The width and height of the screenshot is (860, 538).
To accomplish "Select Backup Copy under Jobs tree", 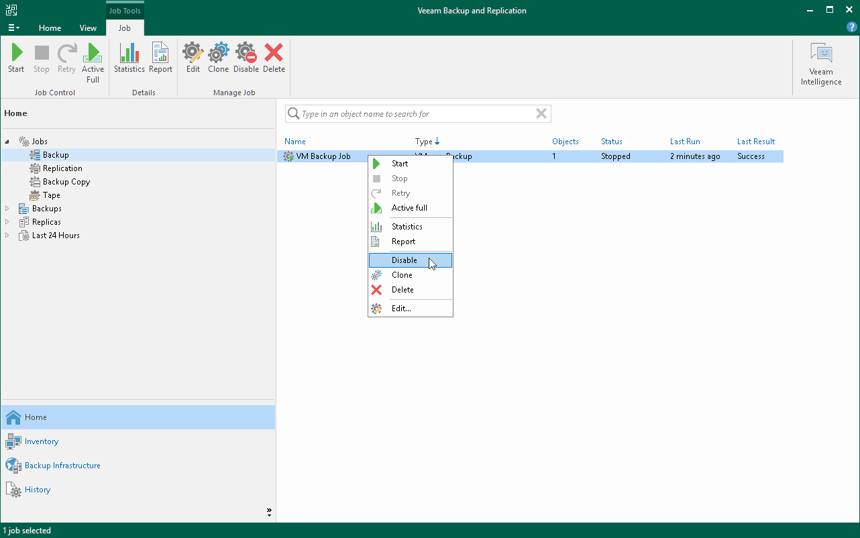I will (66, 182).
